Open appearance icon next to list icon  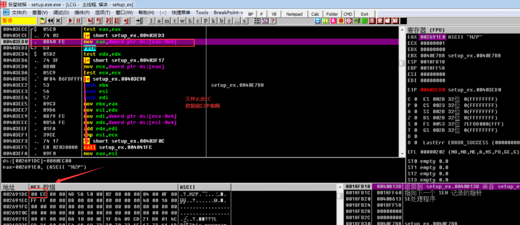click(265, 21)
